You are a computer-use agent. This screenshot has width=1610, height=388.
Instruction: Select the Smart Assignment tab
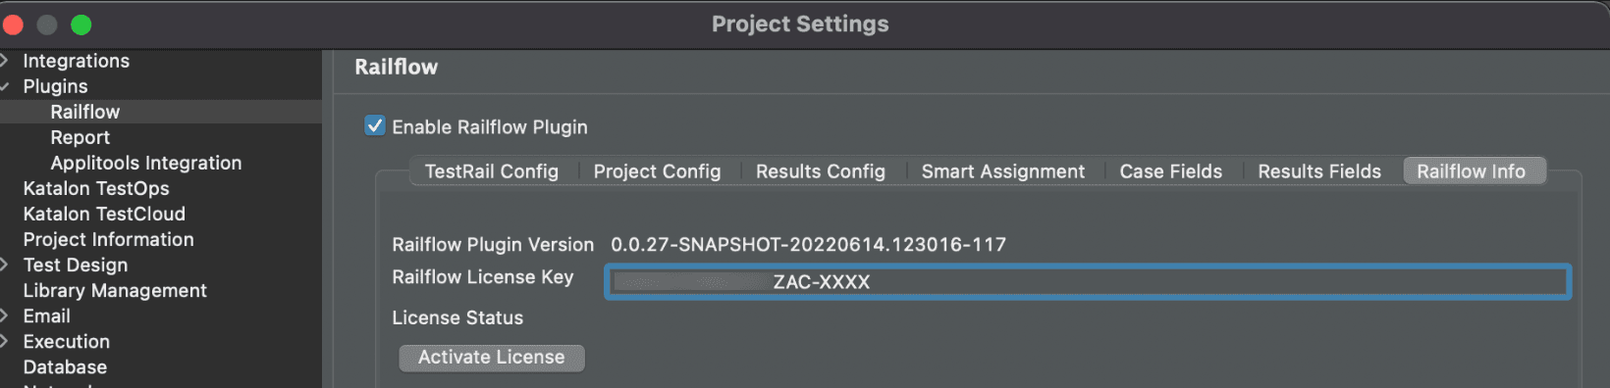[1003, 171]
